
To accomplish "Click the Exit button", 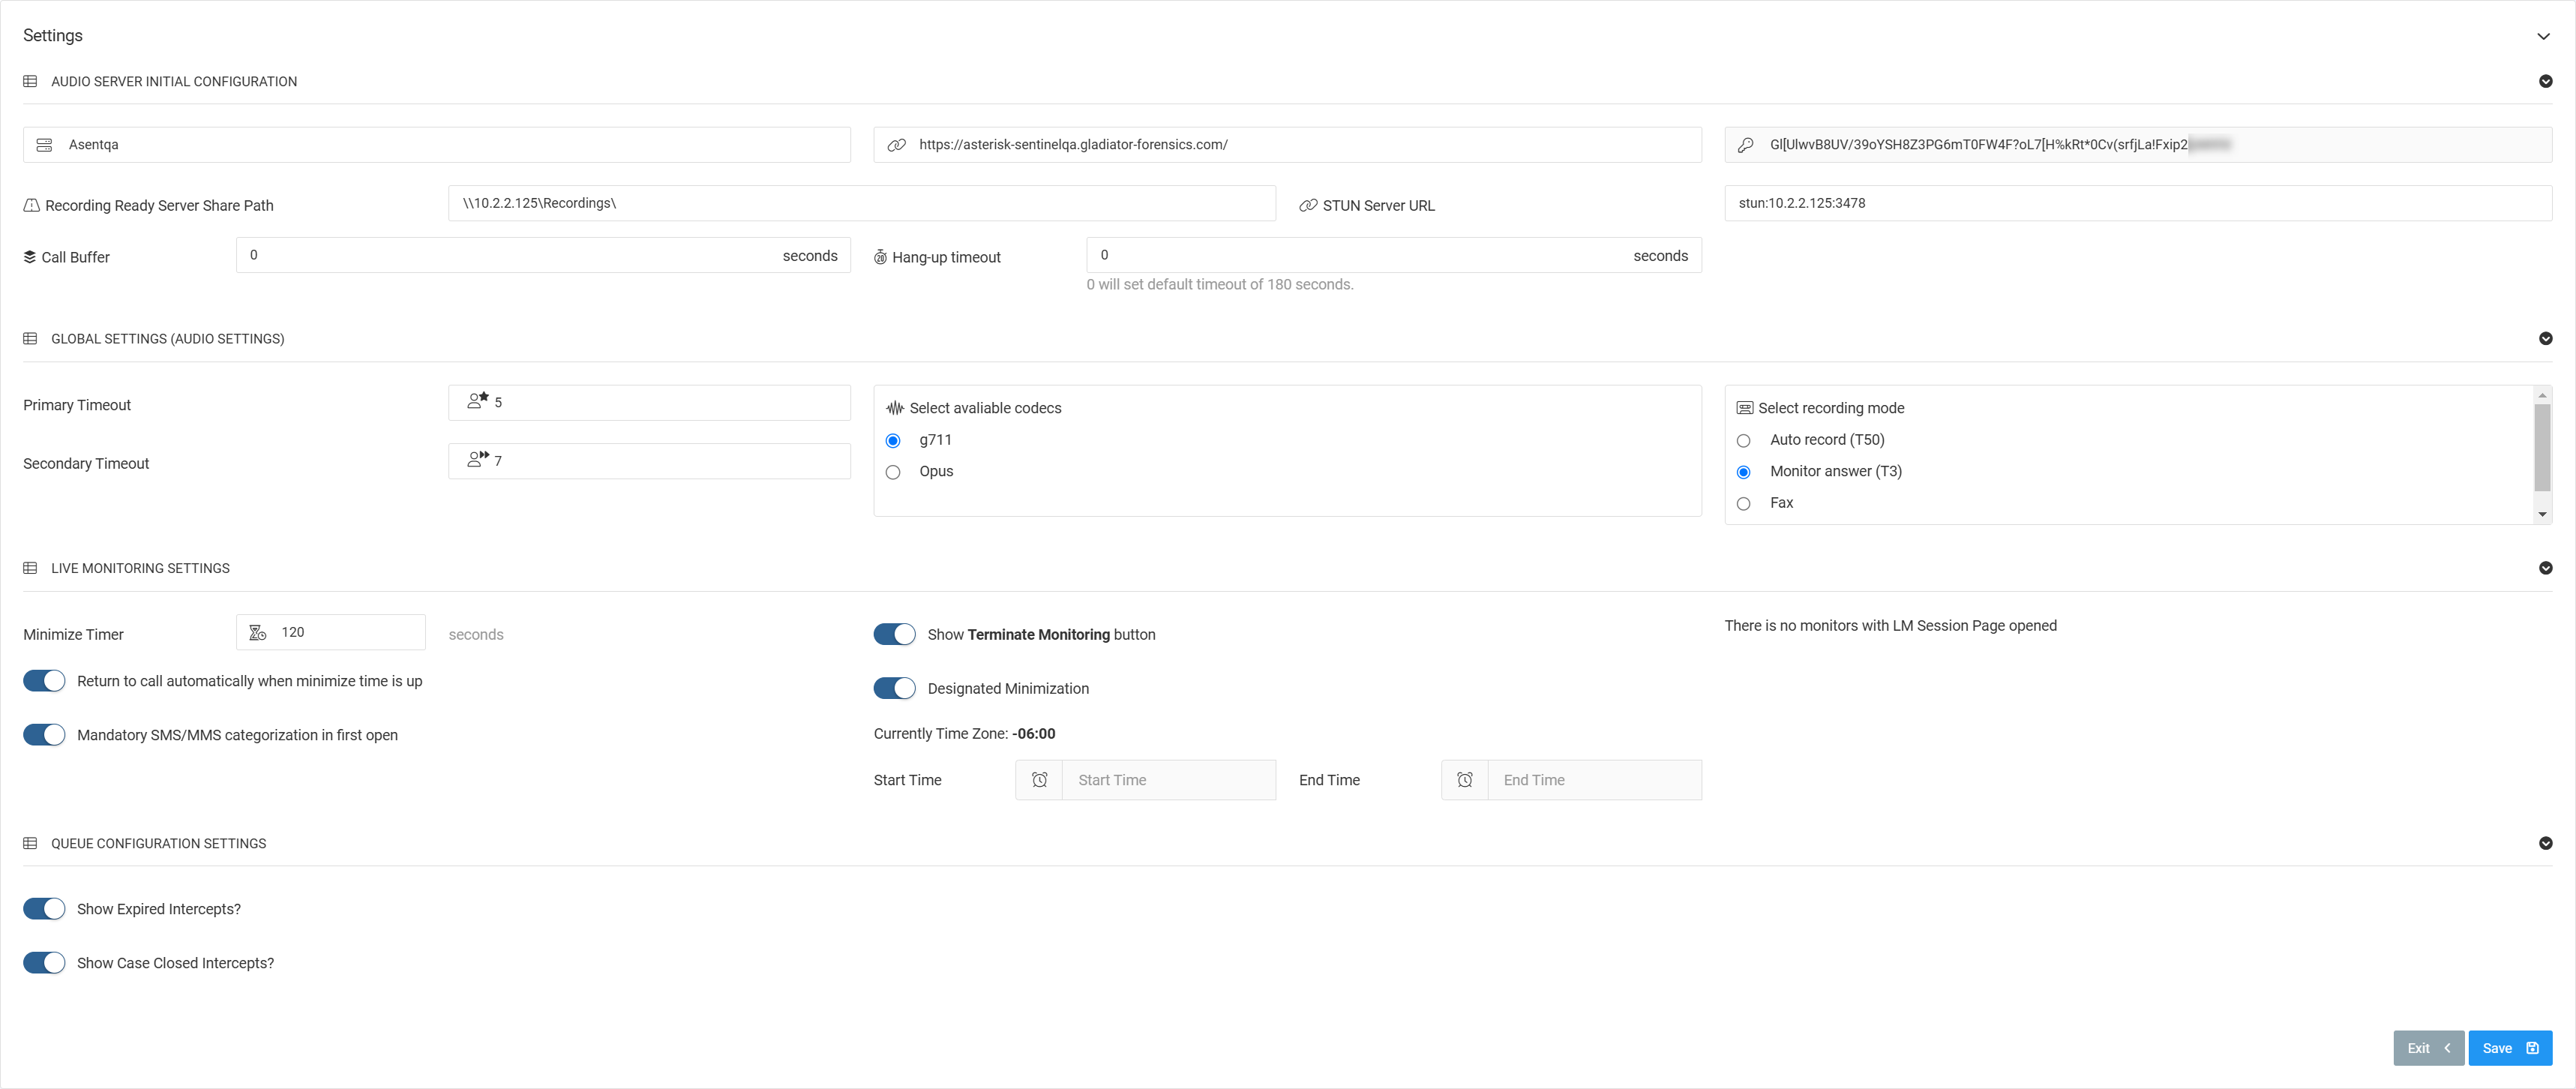I will point(2428,1048).
